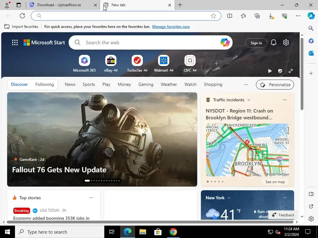Open Edge Settings and more menu
The width and height of the screenshot is (318, 238).
coord(298,16)
